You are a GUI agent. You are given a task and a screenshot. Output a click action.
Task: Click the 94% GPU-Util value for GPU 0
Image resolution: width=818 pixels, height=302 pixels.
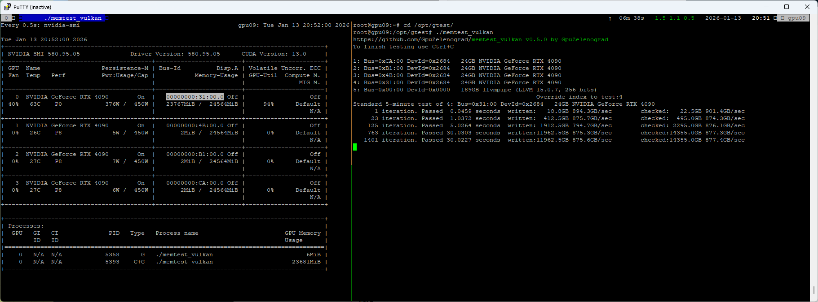click(x=268, y=104)
